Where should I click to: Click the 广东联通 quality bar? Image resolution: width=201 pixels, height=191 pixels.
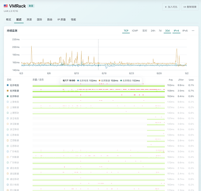(98, 157)
